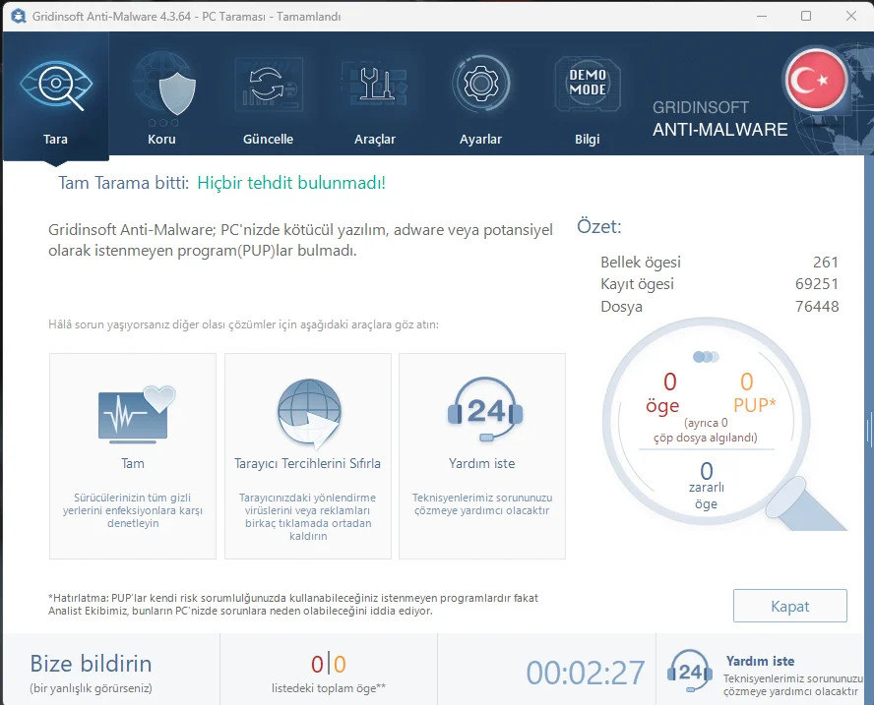Click 'Hiçbir tehdit bulunmadı!' status text
874x705 pixels.
coord(291,183)
